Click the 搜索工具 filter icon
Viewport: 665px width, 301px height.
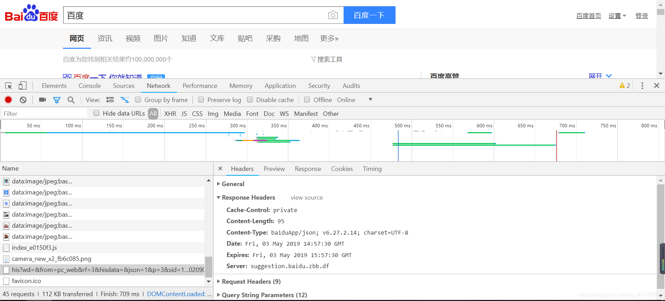coord(313,60)
